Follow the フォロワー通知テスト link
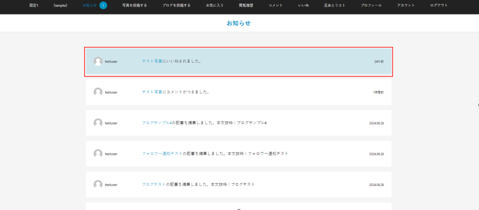The image size is (479, 210). (162, 154)
